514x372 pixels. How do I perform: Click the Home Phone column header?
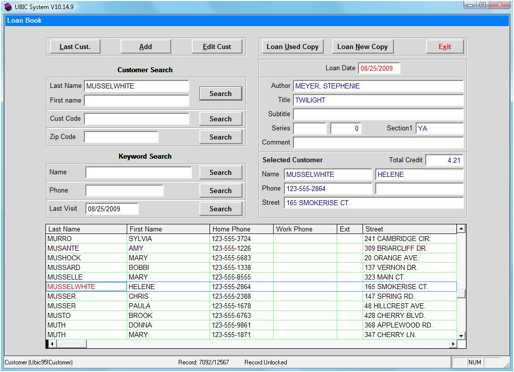pyautogui.click(x=241, y=229)
